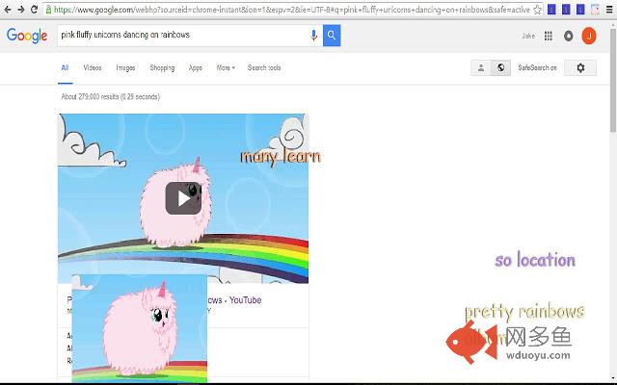Open the YouTube result title link
Screen dimensions: 617x385
233,300
